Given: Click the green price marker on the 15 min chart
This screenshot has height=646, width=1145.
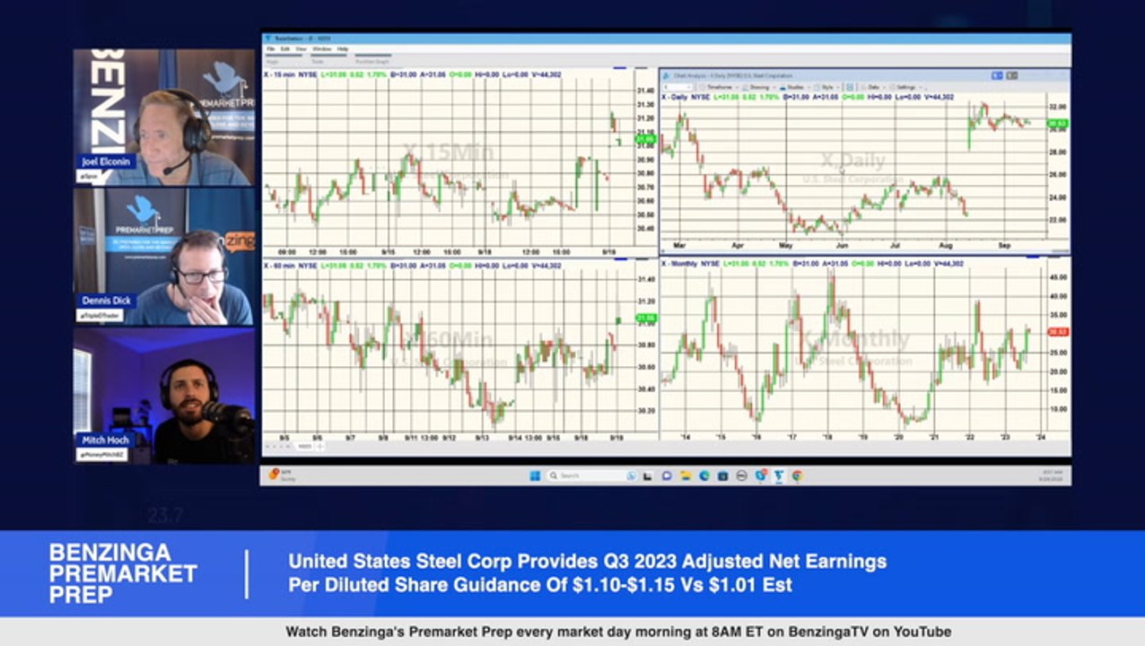Looking at the screenshot, I should click(645, 139).
